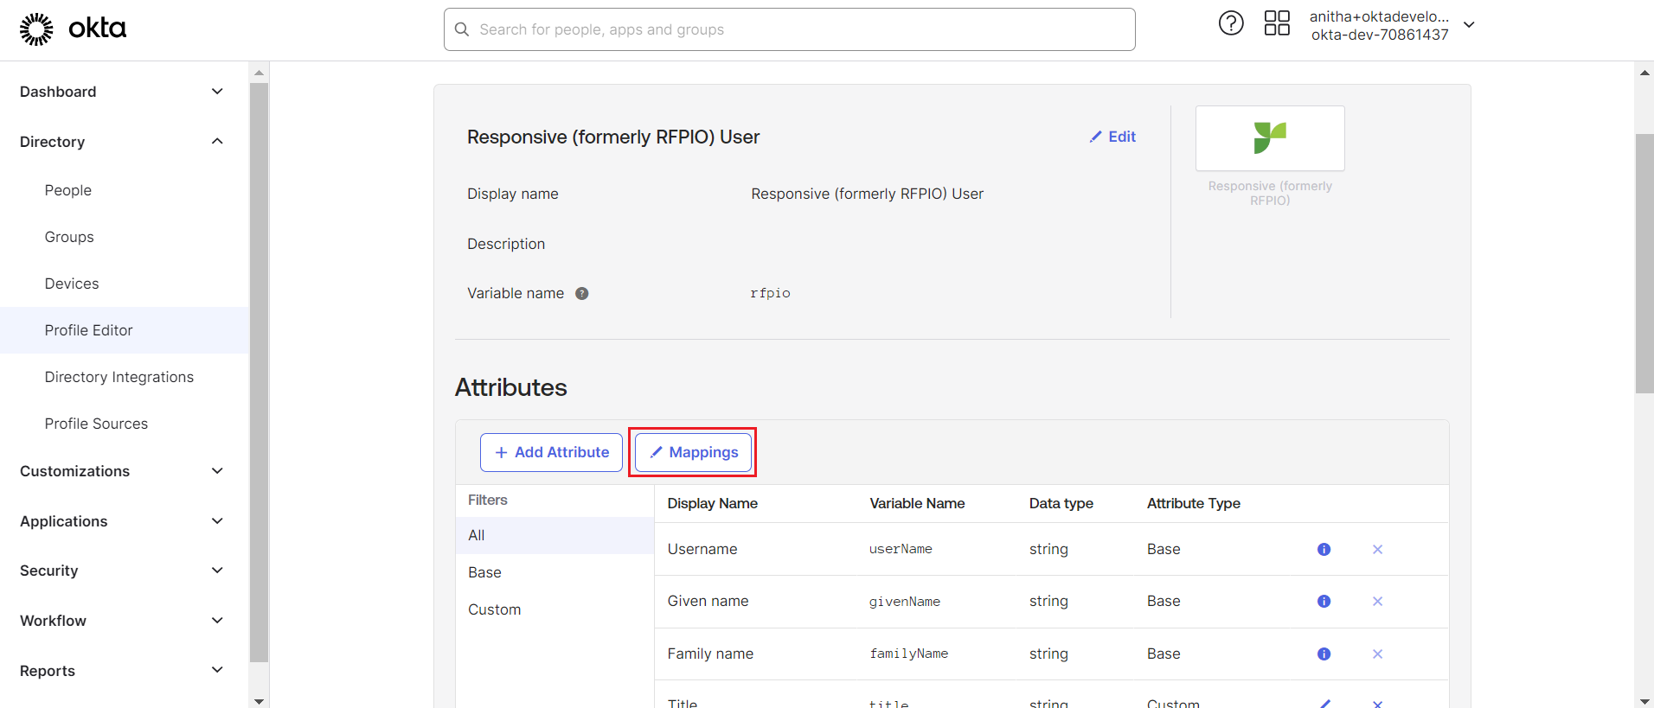Click the sidebar scroll-up arrow
Viewport: 1654px width, 708px height.
click(259, 73)
